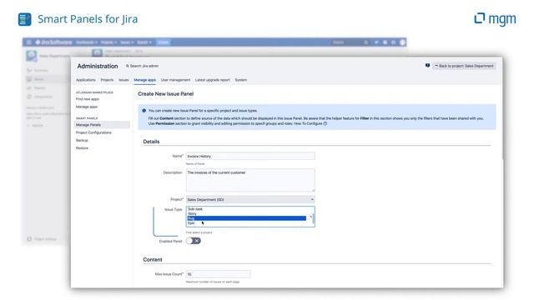The height and width of the screenshot is (300, 534).
Task: Click the Description text area
Action: pos(250,180)
